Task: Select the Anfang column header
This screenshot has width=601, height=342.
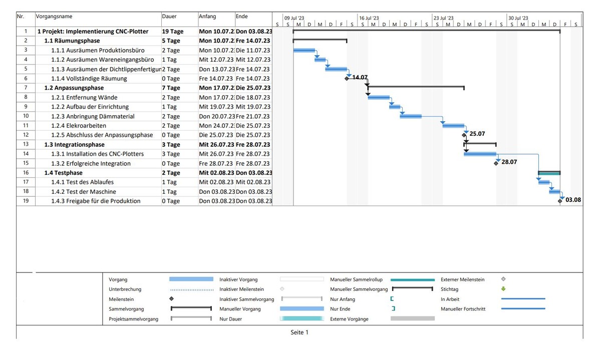Action: pos(207,17)
